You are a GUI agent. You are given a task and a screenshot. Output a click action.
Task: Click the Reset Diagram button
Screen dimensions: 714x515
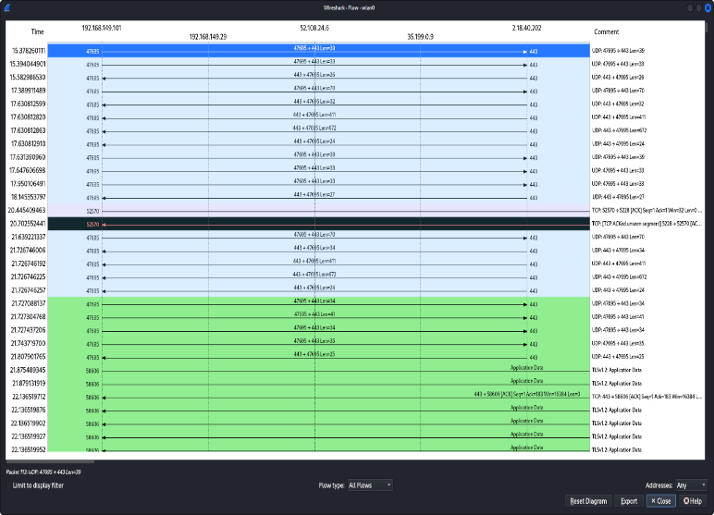588,501
